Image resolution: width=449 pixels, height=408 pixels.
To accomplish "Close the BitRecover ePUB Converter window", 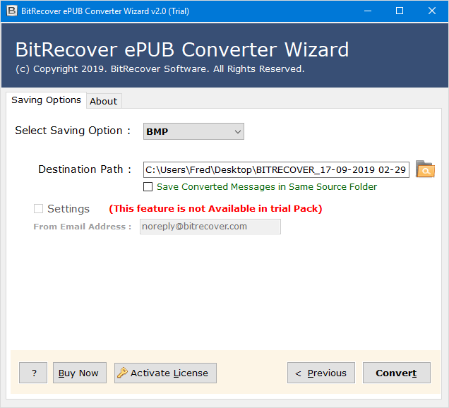I will tap(432, 11).
